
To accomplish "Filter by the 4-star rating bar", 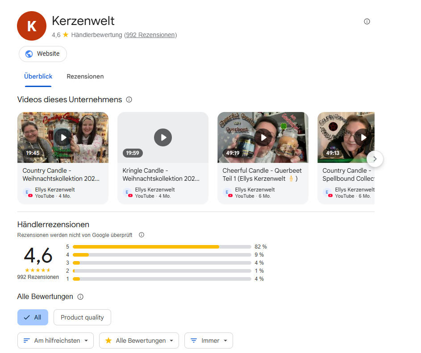I will (162, 255).
